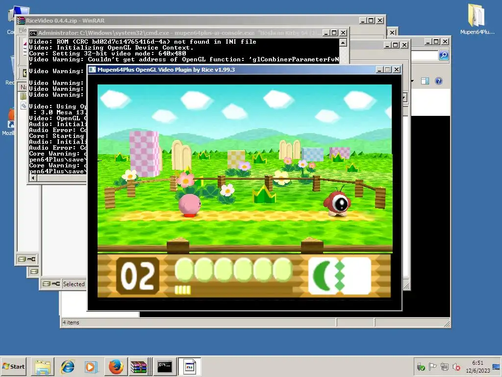
Task: Expand the view options arrow in Explorer toolbar
Action: [413, 81]
